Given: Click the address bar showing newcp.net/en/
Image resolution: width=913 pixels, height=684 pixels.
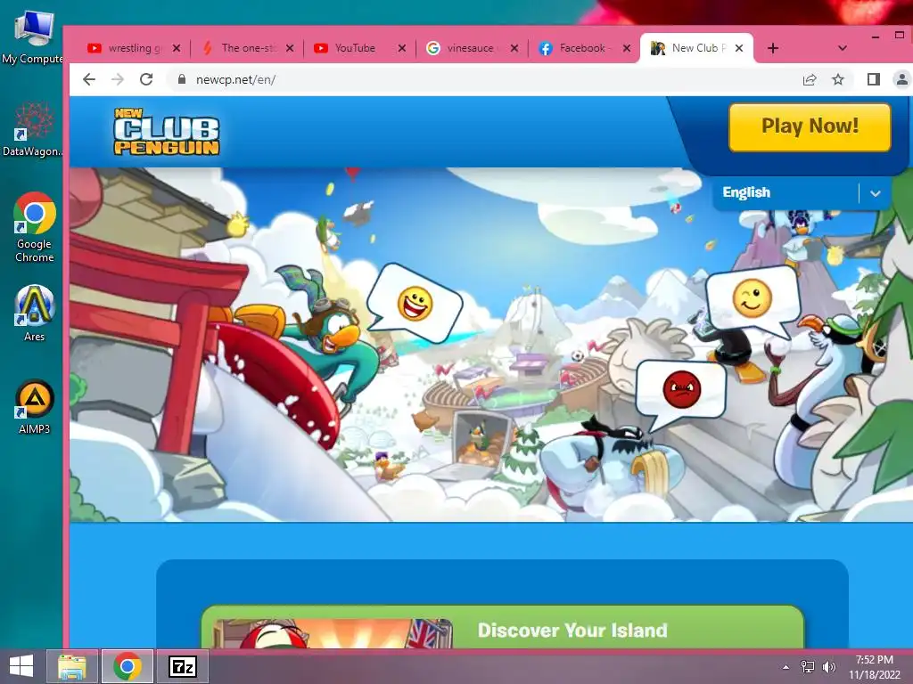Looking at the screenshot, I should 483,79.
